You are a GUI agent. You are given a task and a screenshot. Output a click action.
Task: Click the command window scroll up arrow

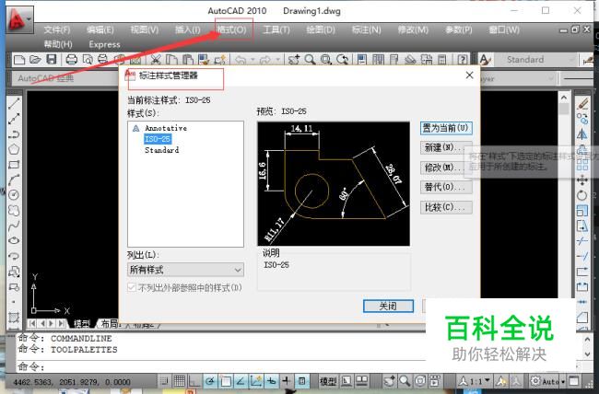[x=588, y=339]
